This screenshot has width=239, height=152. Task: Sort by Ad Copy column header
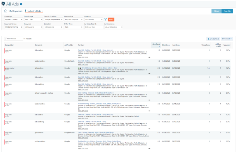[x=81, y=45]
